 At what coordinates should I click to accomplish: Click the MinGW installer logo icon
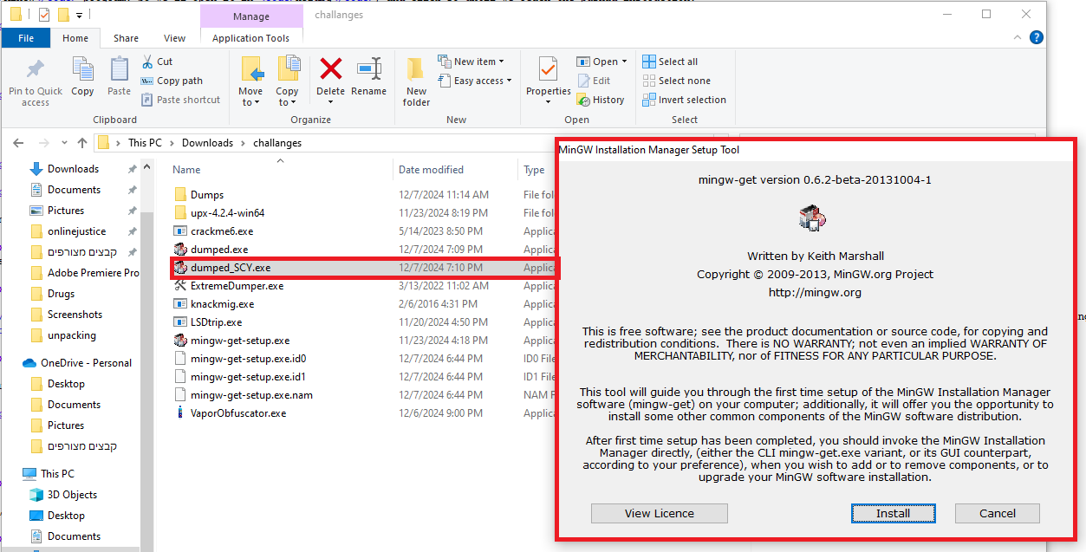(812, 218)
